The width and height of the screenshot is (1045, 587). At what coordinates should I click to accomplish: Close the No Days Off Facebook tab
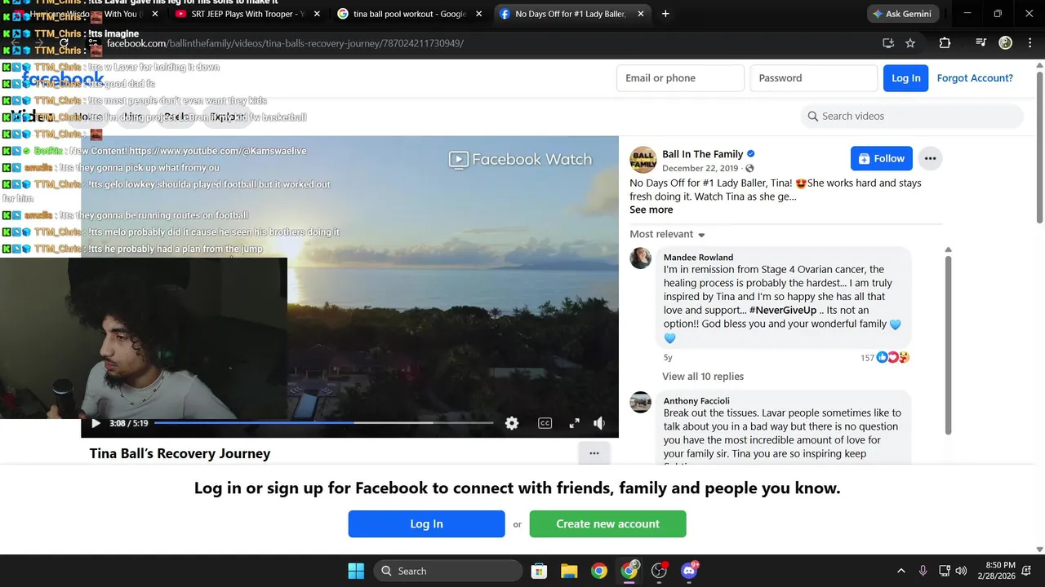click(x=640, y=14)
